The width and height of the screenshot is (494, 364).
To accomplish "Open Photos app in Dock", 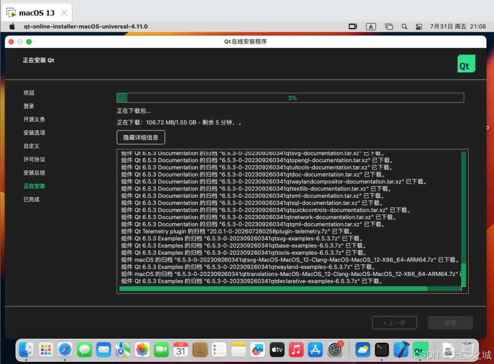I will (142, 350).
